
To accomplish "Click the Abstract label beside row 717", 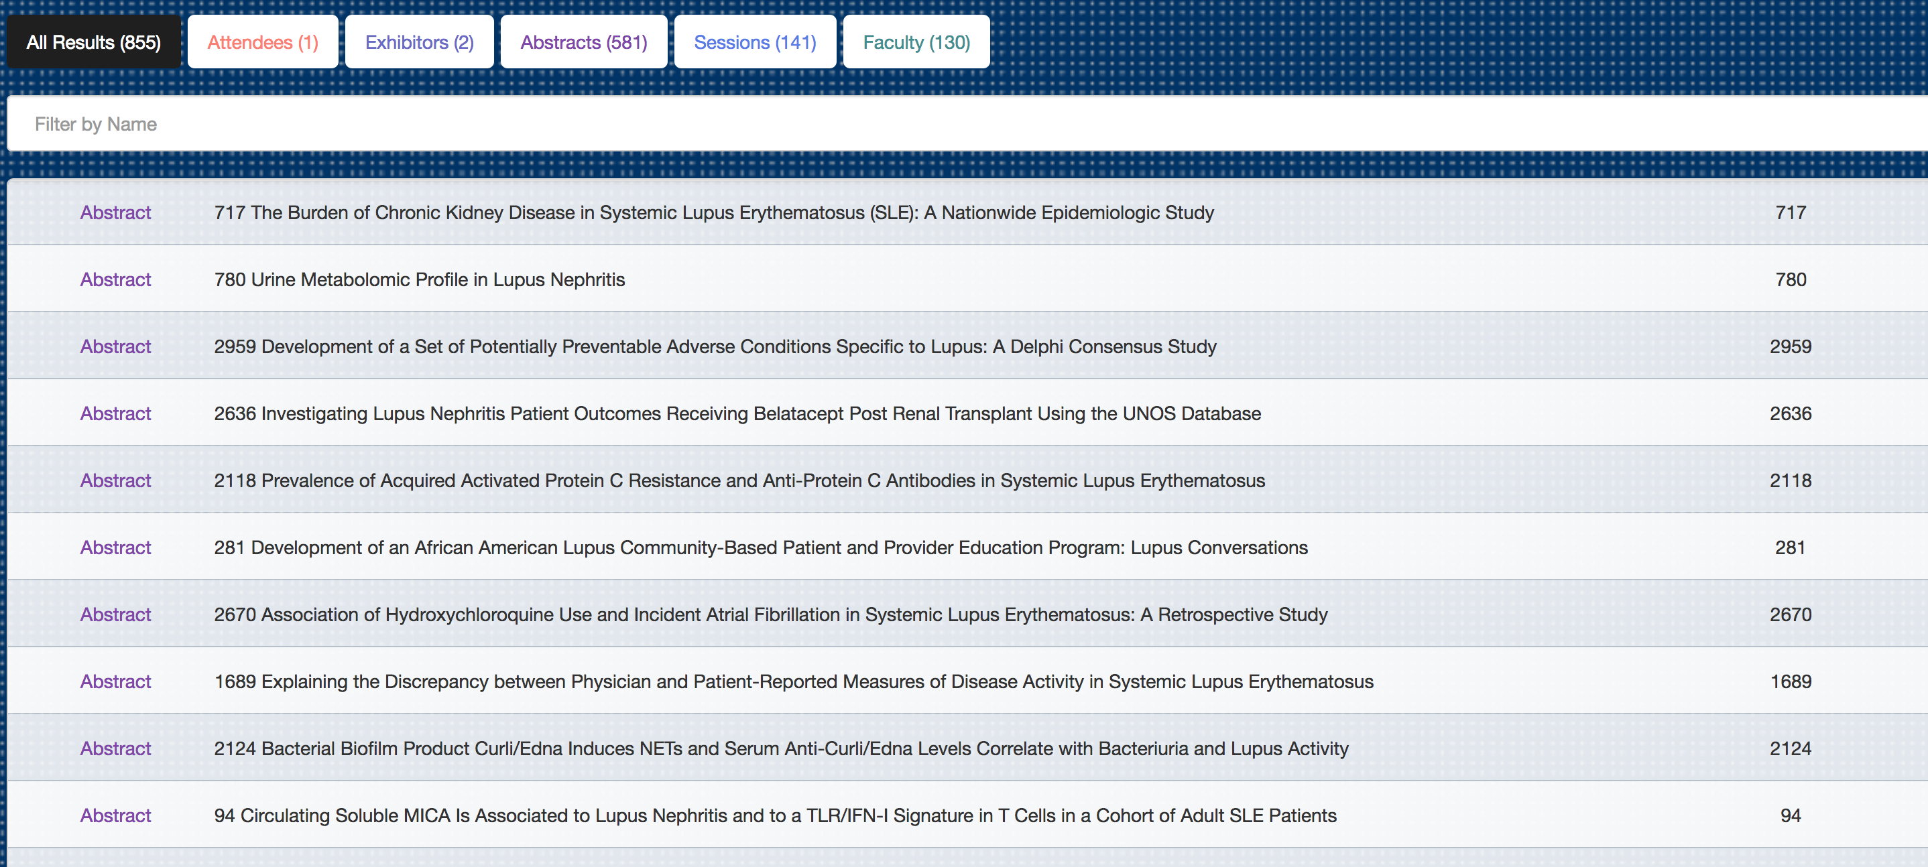I will click(115, 212).
